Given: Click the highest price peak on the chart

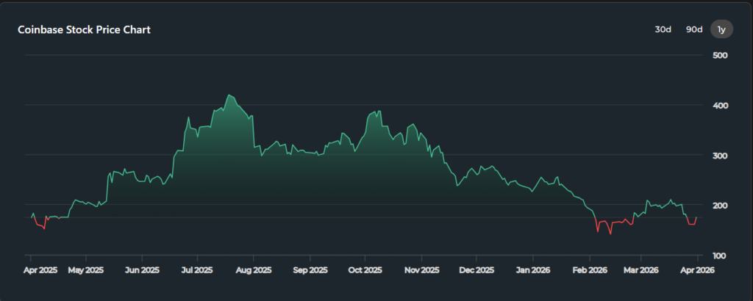Looking at the screenshot, I should point(229,95).
